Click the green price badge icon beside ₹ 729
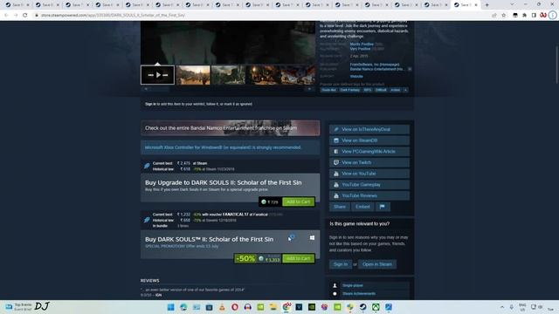The image size is (559, 314). (264, 201)
